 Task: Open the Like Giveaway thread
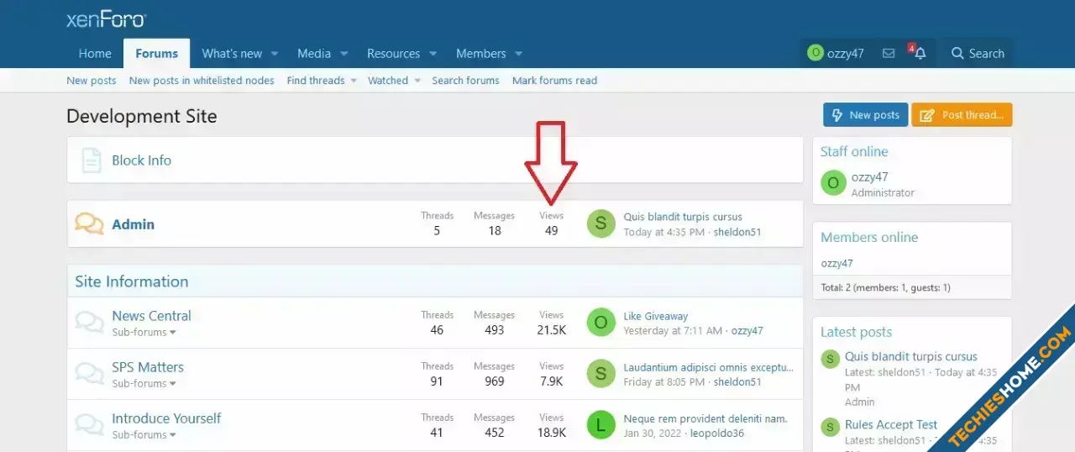[655, 317]
